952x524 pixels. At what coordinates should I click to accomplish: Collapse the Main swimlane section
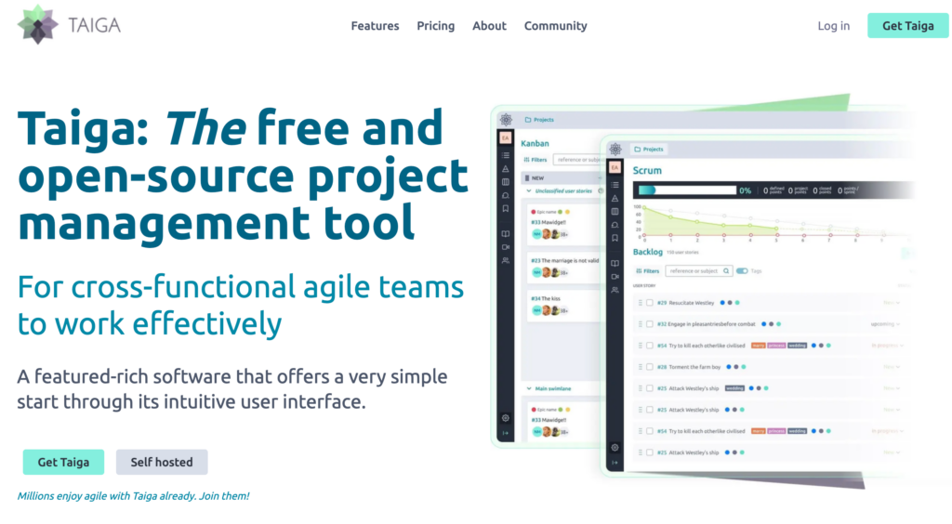click(x=528, y=389)
